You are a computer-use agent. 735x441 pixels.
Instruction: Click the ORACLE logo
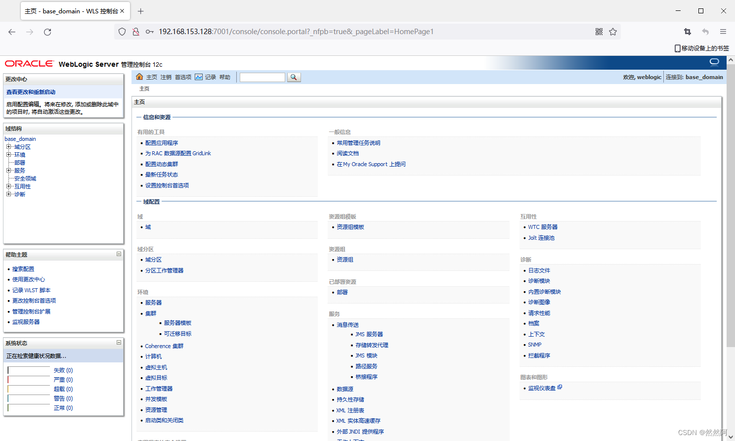click(x=29, y=64)
